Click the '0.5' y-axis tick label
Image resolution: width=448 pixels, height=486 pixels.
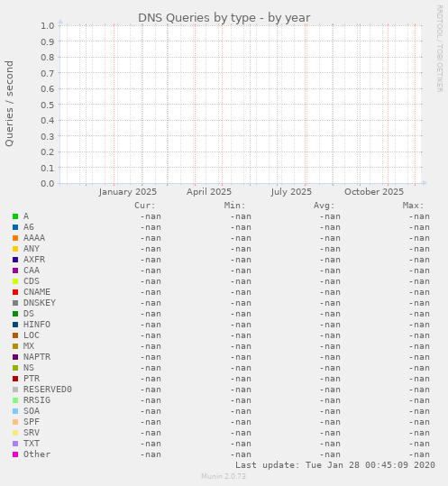48,105
